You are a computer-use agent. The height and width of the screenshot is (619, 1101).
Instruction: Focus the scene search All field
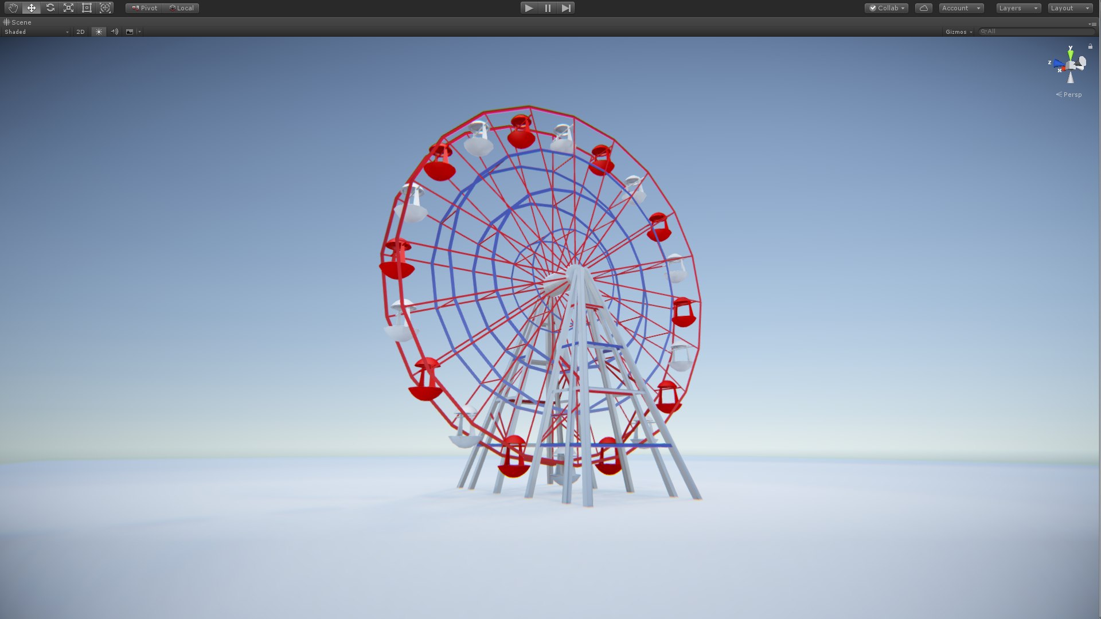coord(1036,32)
